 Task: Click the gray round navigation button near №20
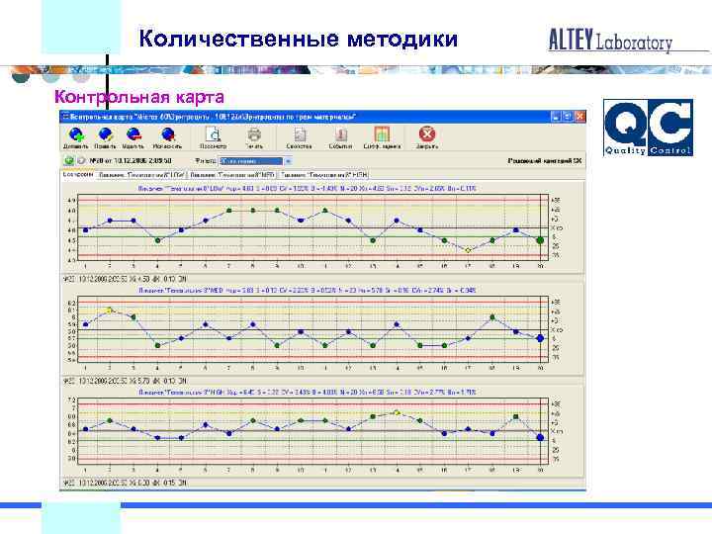point(81,160)
